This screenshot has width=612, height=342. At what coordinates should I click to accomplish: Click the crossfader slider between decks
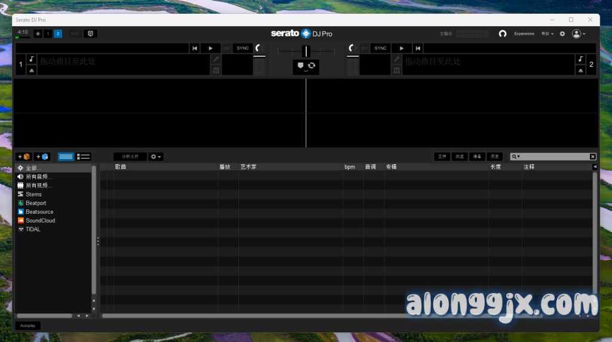coord(306,51)
